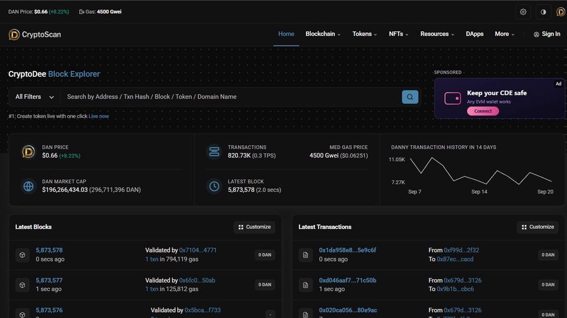Expand the All Filters dropdown
Screen dimensions: 567x318
(x=35, y=97)
